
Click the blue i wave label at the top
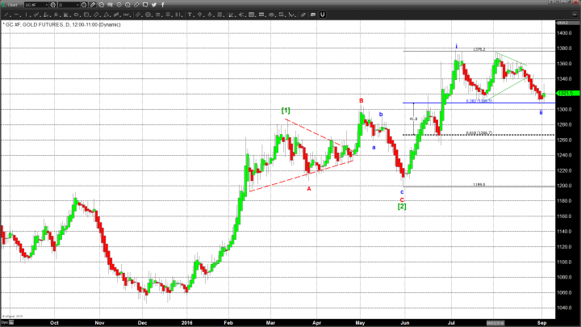tap(457, 46)
